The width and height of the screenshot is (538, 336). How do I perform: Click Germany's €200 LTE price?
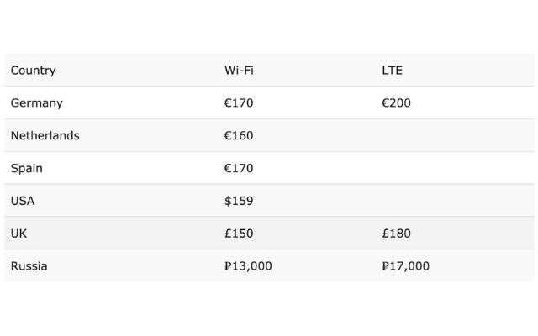point(396,102)
